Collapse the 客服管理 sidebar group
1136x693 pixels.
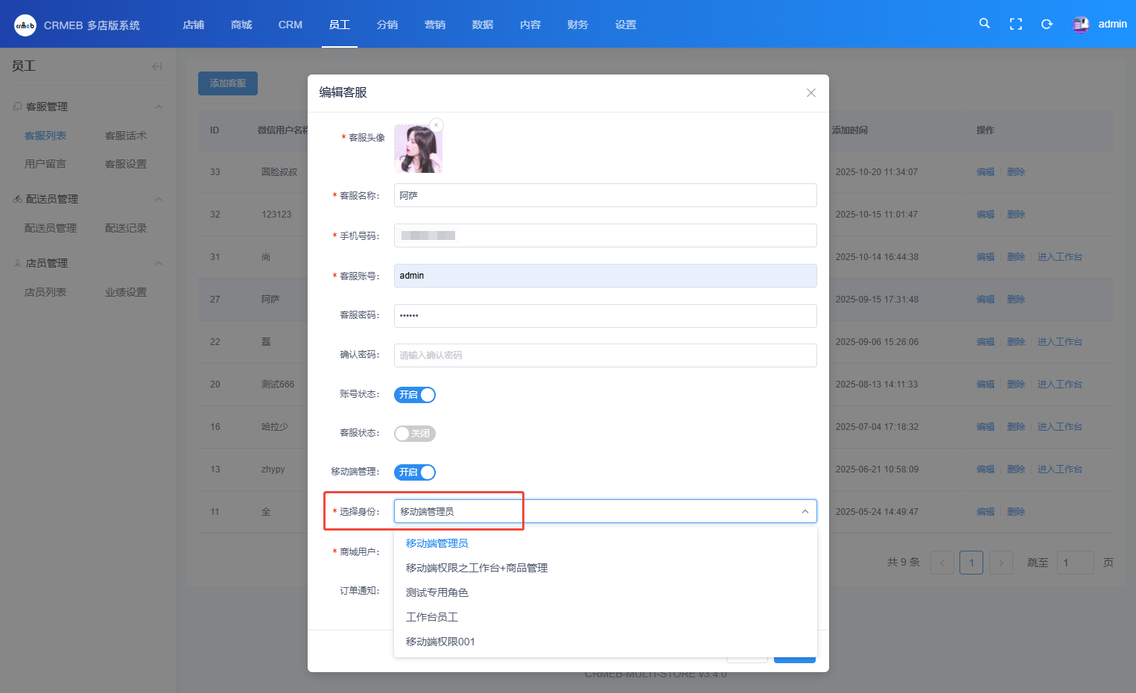pos(158,107)
